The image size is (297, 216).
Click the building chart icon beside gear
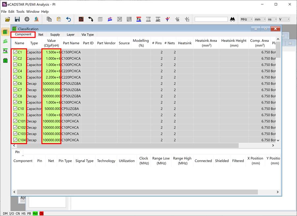click(37, 19)
